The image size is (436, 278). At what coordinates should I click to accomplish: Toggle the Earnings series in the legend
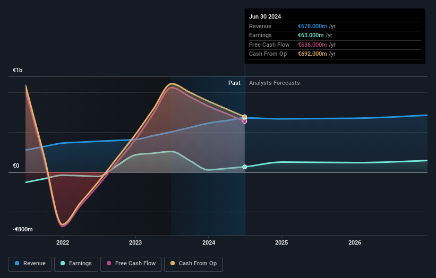click(x=76, y=264)
